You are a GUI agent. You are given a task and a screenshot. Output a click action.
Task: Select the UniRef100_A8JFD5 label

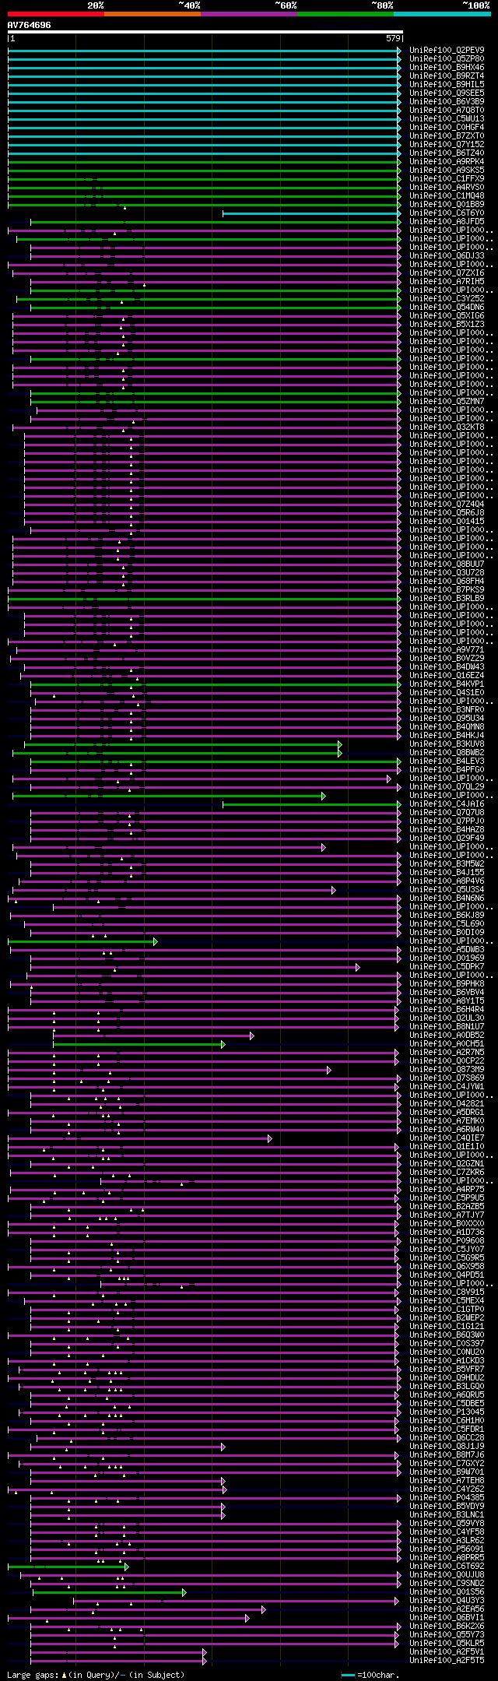[447, 221]
